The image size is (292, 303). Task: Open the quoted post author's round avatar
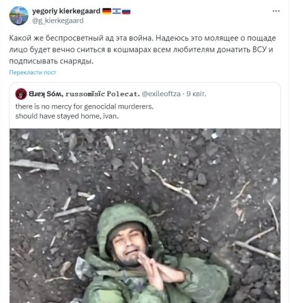(x=21, y=93)
